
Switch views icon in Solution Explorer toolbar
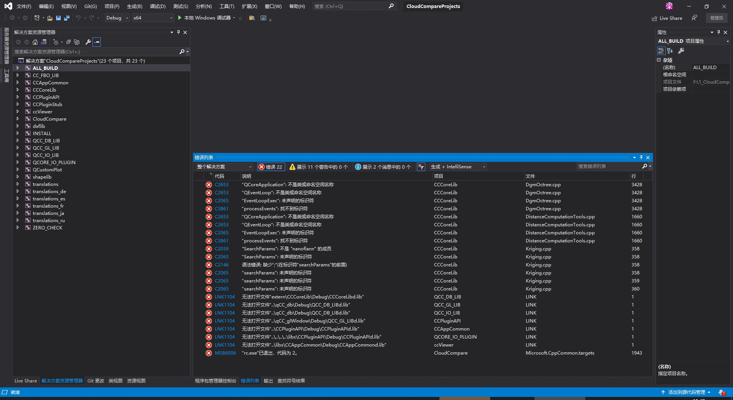point(44,42)
